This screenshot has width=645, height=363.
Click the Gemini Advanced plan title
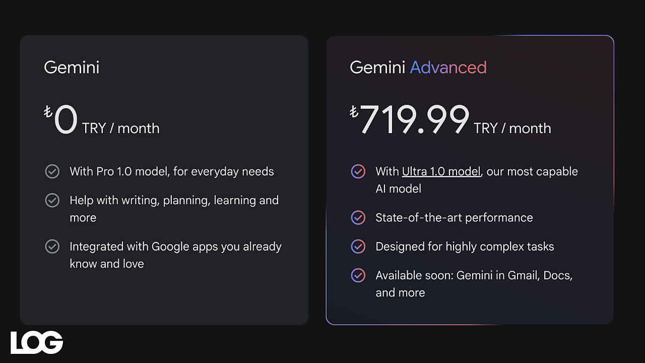tap(418, 68)
